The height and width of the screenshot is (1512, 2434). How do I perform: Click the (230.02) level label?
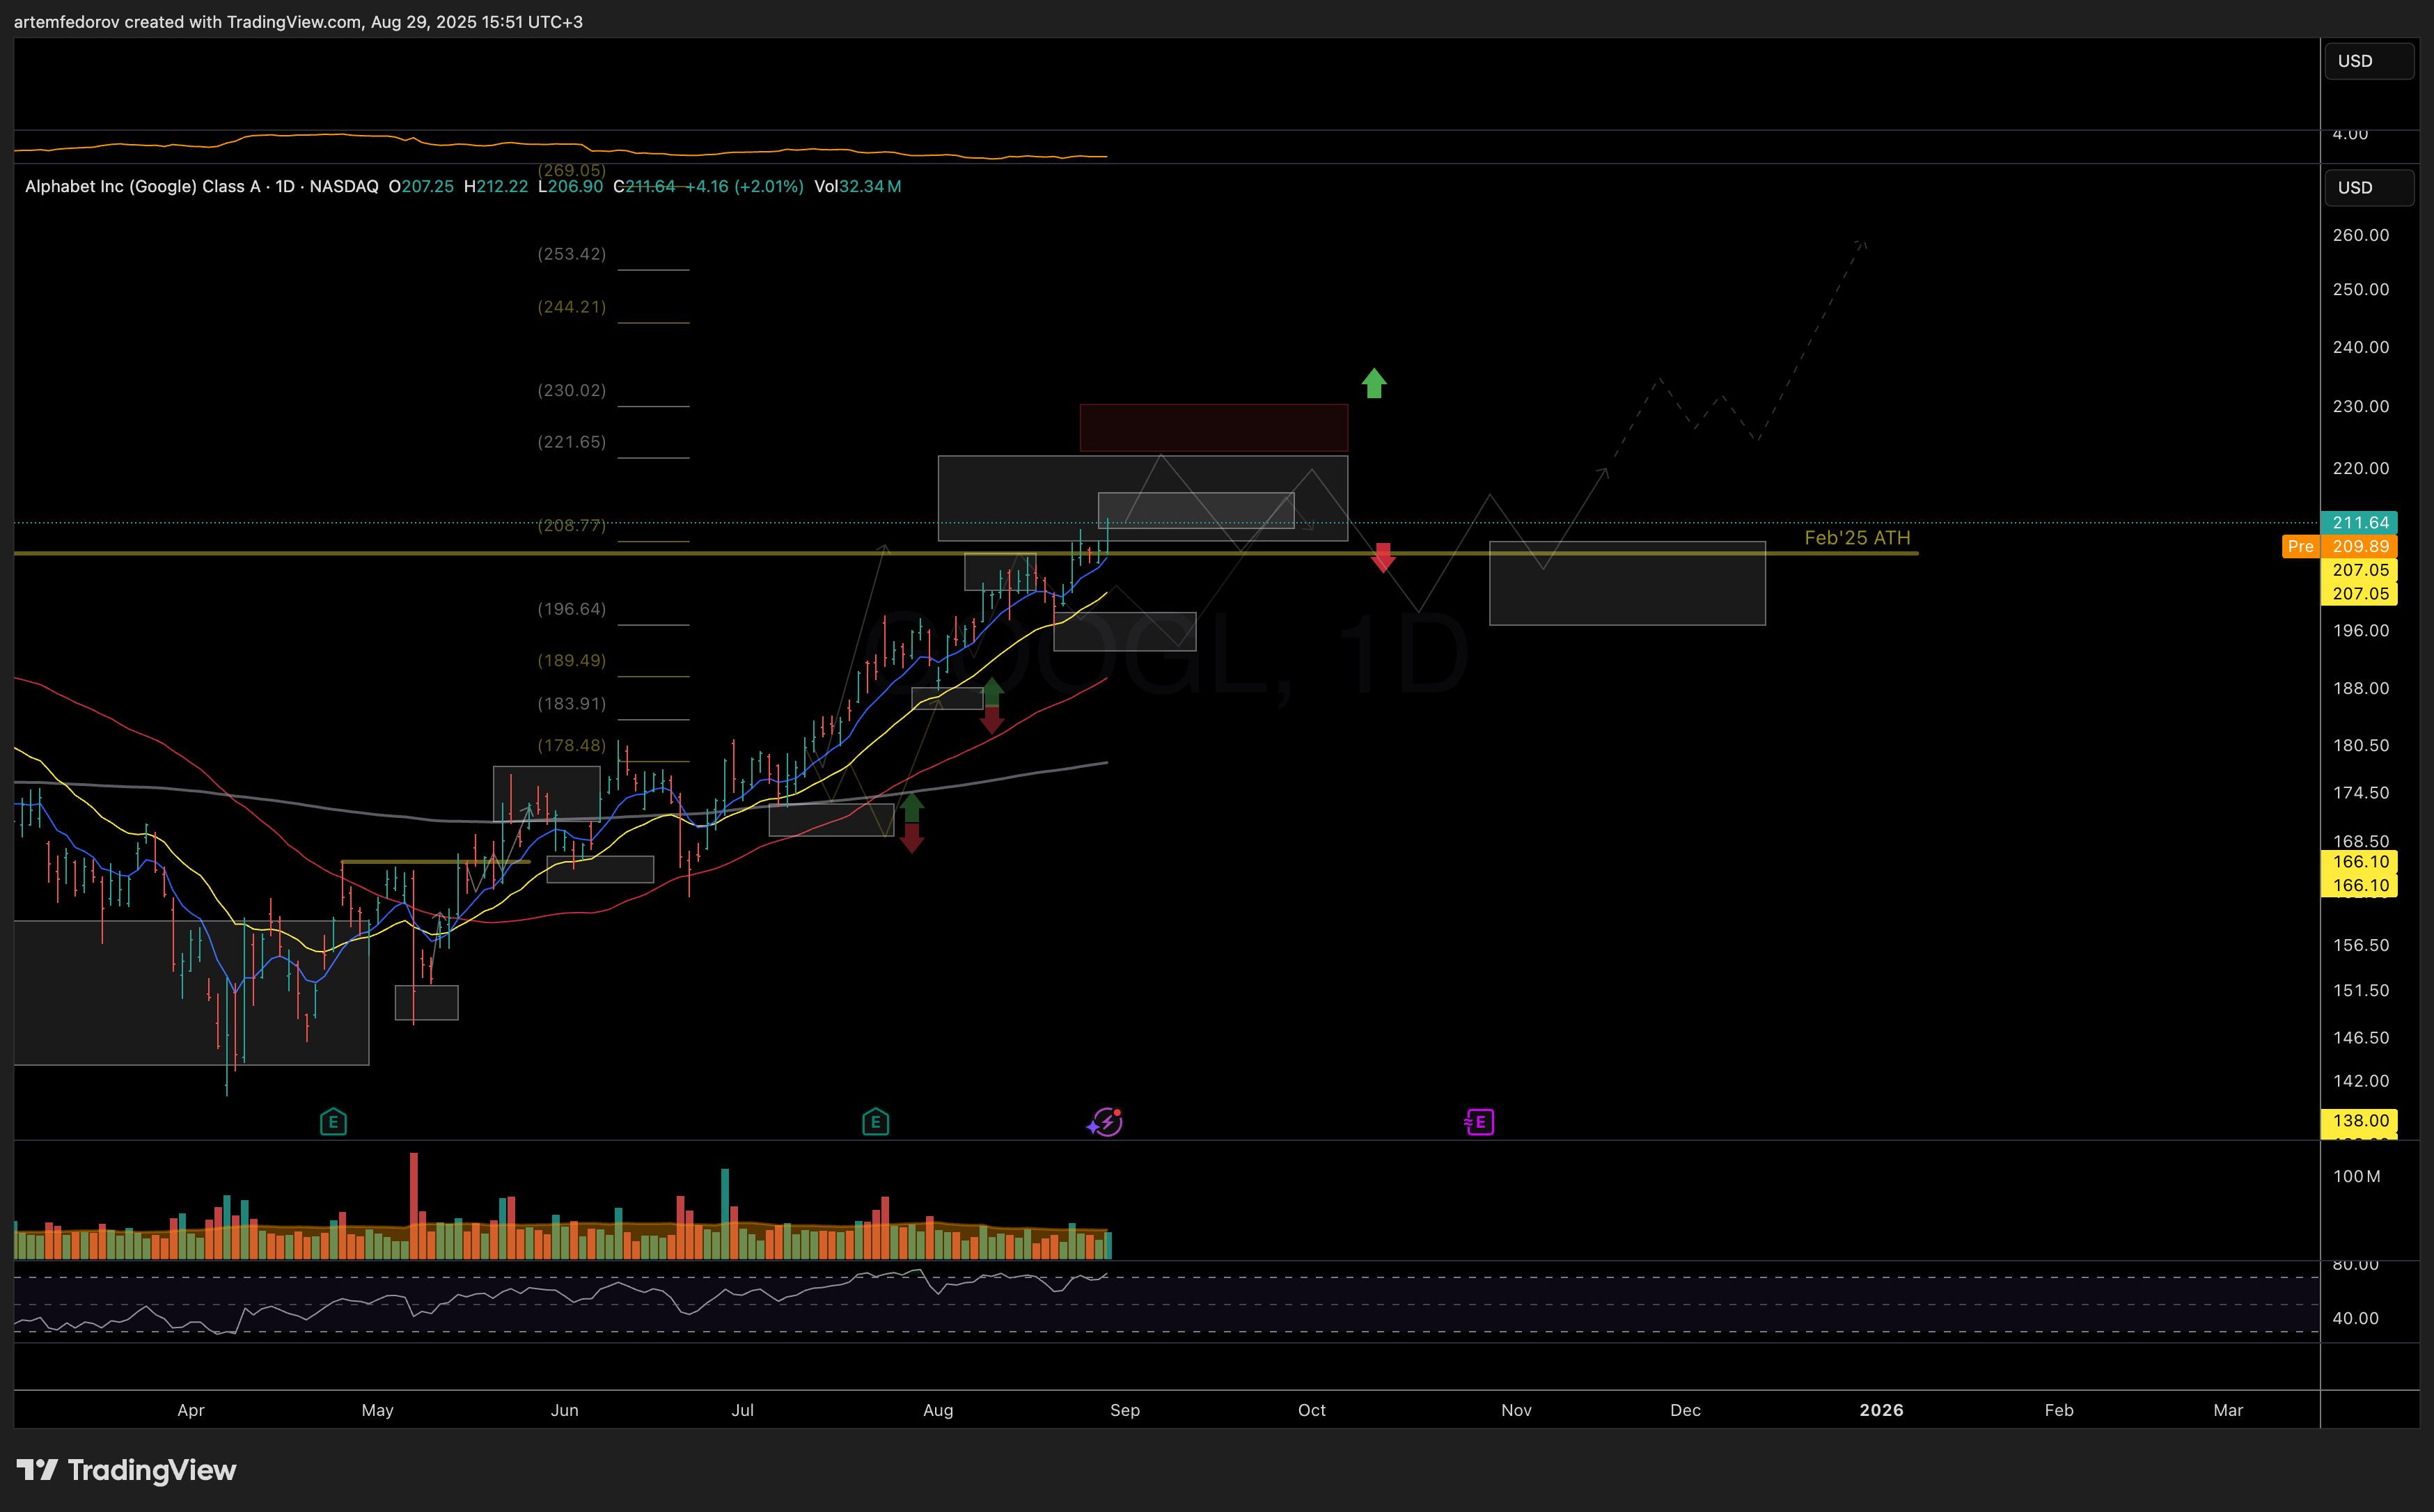click(572, 390)
